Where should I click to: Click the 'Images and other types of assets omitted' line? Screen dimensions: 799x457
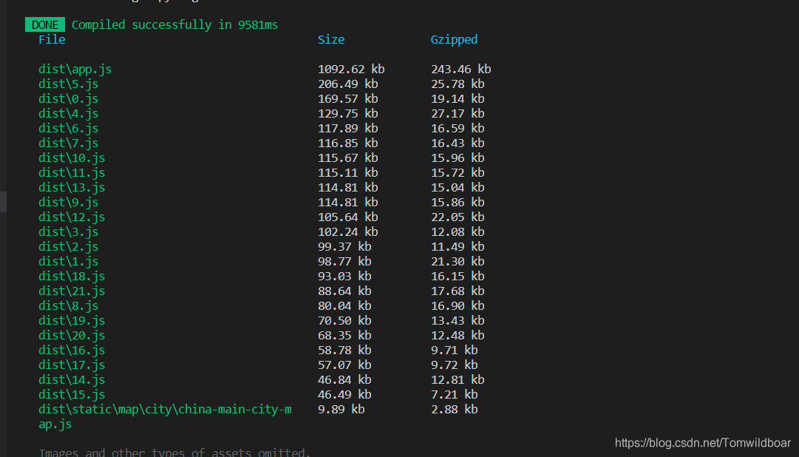(174, 453)
